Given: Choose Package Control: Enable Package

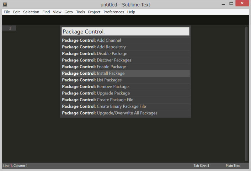Looking at the screenshot, I should 125,67.
